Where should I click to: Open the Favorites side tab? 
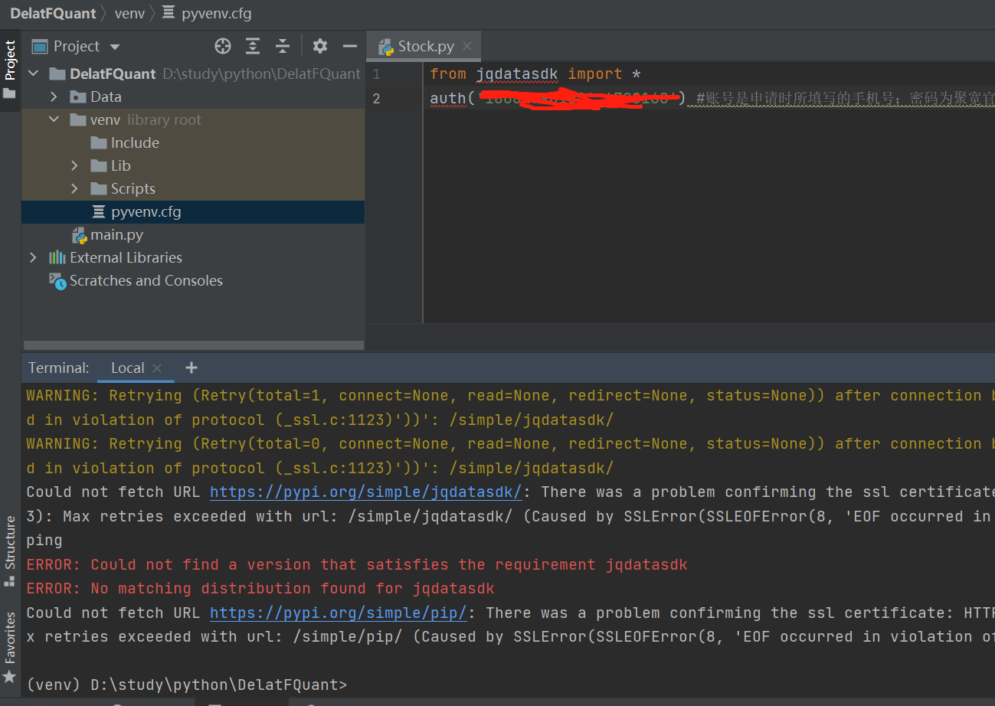[10, 647]
